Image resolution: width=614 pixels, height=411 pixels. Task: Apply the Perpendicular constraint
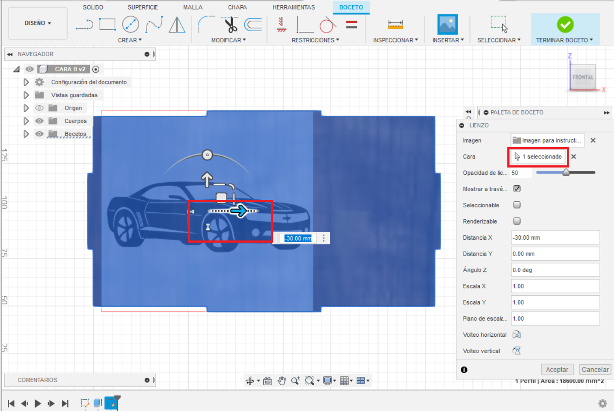305,25
